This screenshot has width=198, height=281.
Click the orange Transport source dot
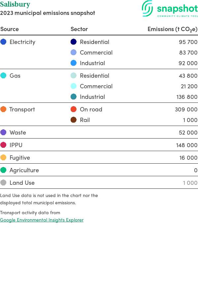click(3, 109)
